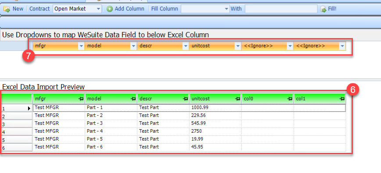Click the New document icon
Image resolution: width=381 pixels, height=173 pixels.
[x=7, y=9]
